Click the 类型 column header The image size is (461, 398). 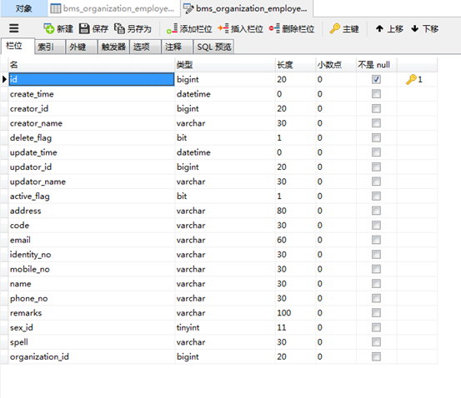pos(225,65)
